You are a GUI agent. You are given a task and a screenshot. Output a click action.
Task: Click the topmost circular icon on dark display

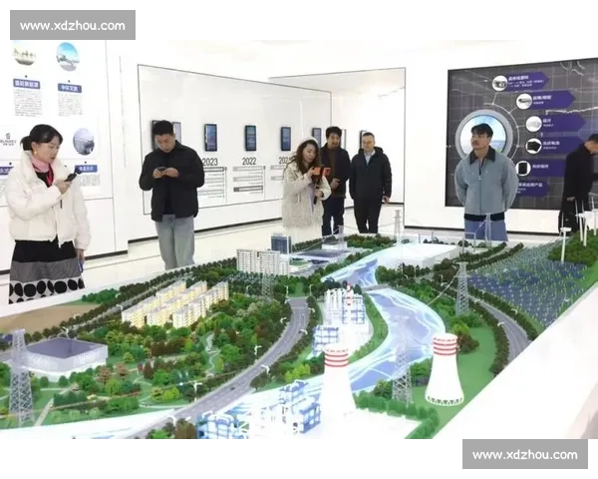click(x=500, y=83)
